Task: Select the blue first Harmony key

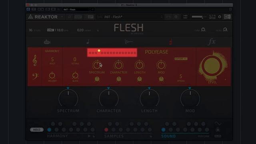Action: (x=49, y=130)
